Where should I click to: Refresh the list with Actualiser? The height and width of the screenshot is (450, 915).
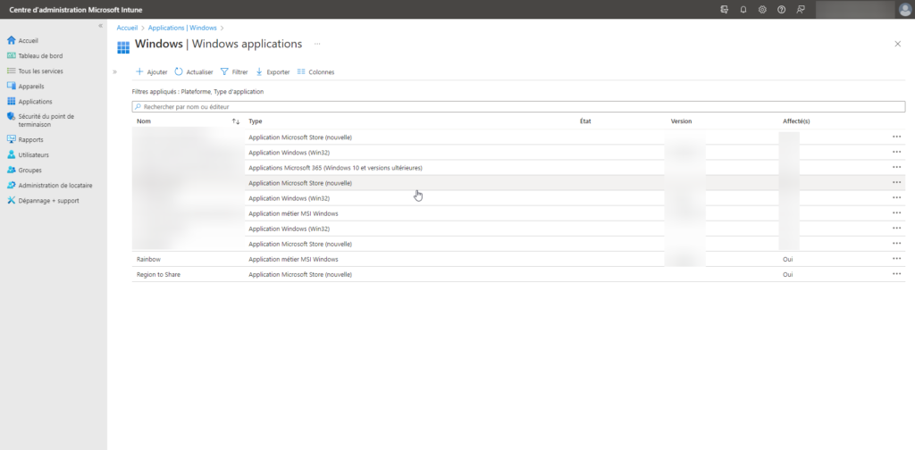[194, 71]
